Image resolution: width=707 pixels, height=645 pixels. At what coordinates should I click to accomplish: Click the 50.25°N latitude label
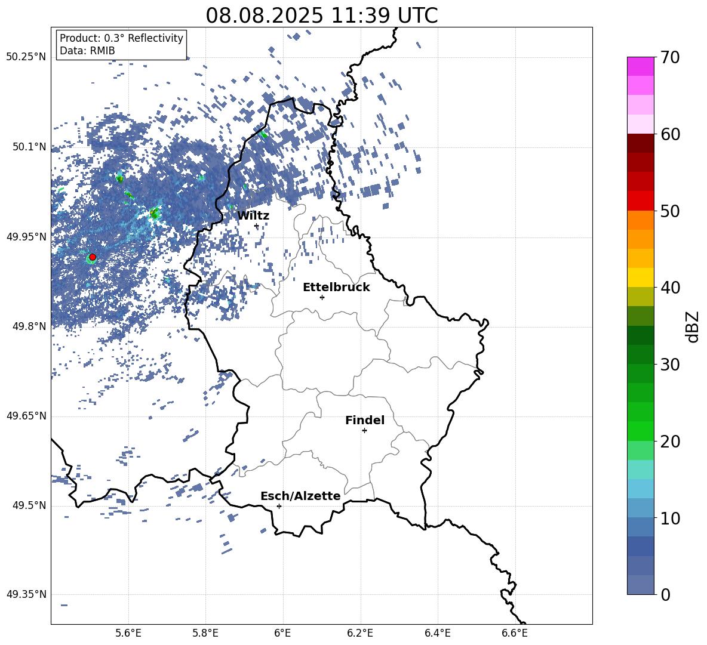26,57
